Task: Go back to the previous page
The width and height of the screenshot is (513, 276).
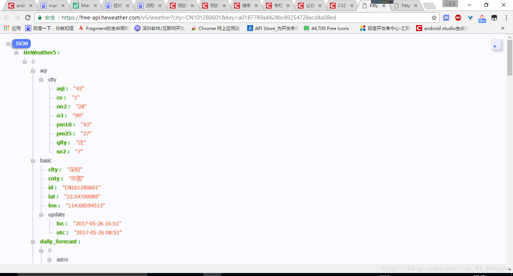Action: pos(7,18)
